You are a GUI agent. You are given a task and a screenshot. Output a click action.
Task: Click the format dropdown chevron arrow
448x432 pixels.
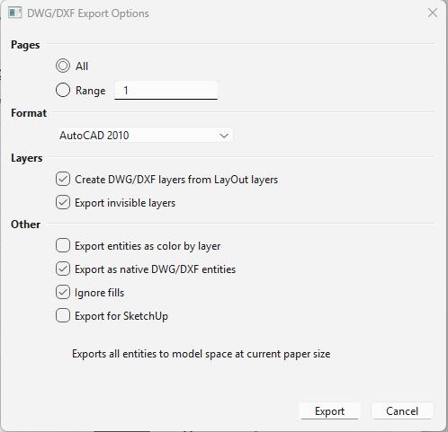[224, 136]
